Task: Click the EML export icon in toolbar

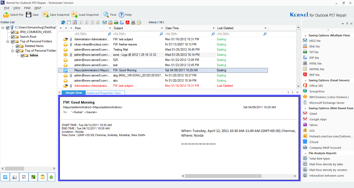Action: pos(110,22)
